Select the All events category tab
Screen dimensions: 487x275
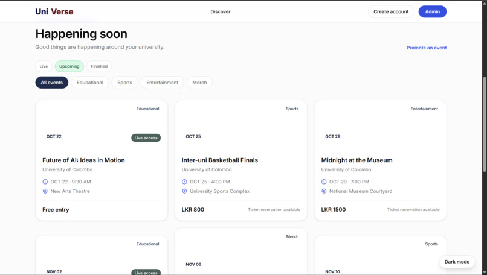click(x=52, y=83)
